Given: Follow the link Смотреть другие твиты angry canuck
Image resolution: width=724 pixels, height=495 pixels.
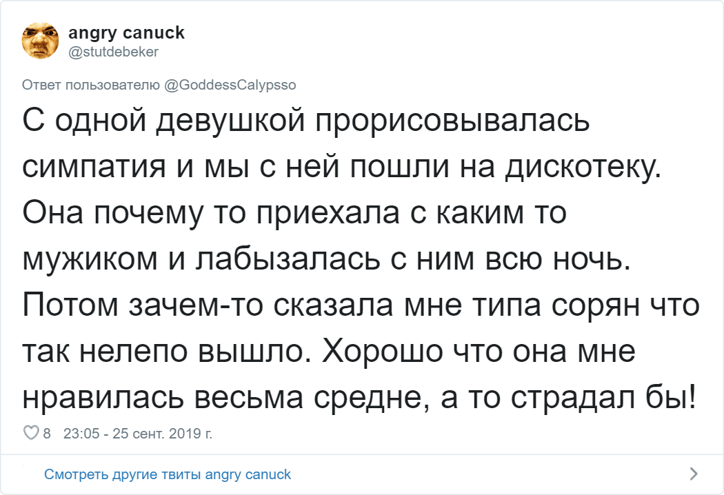Looking at the screenshot, I should [168, 474].
